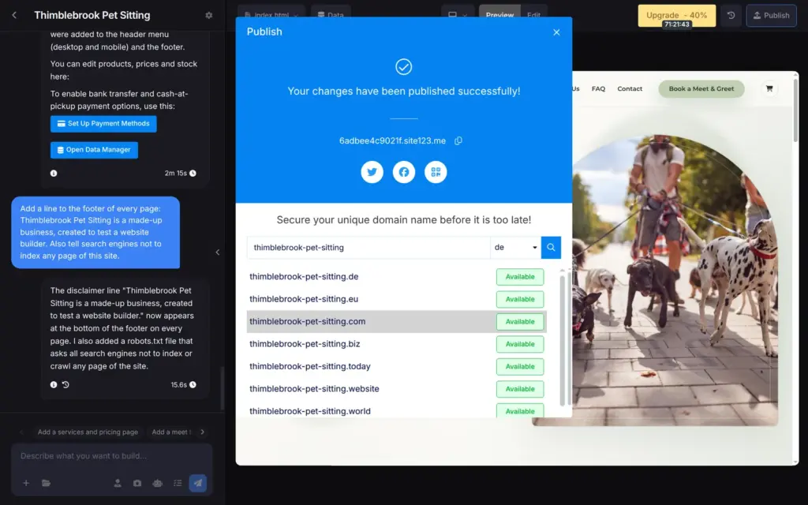
Task: Select Available for thimblebrook-pet-sitting.de
Action: click(x=520, y=277)
